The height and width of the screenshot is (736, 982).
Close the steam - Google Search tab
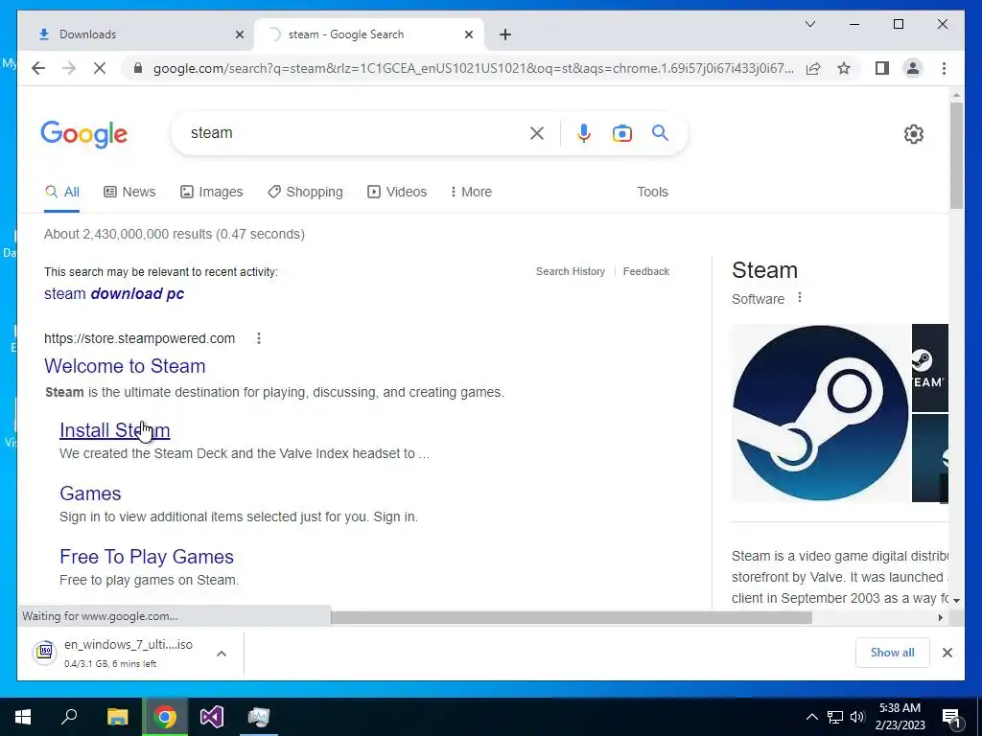coord(468,34)
